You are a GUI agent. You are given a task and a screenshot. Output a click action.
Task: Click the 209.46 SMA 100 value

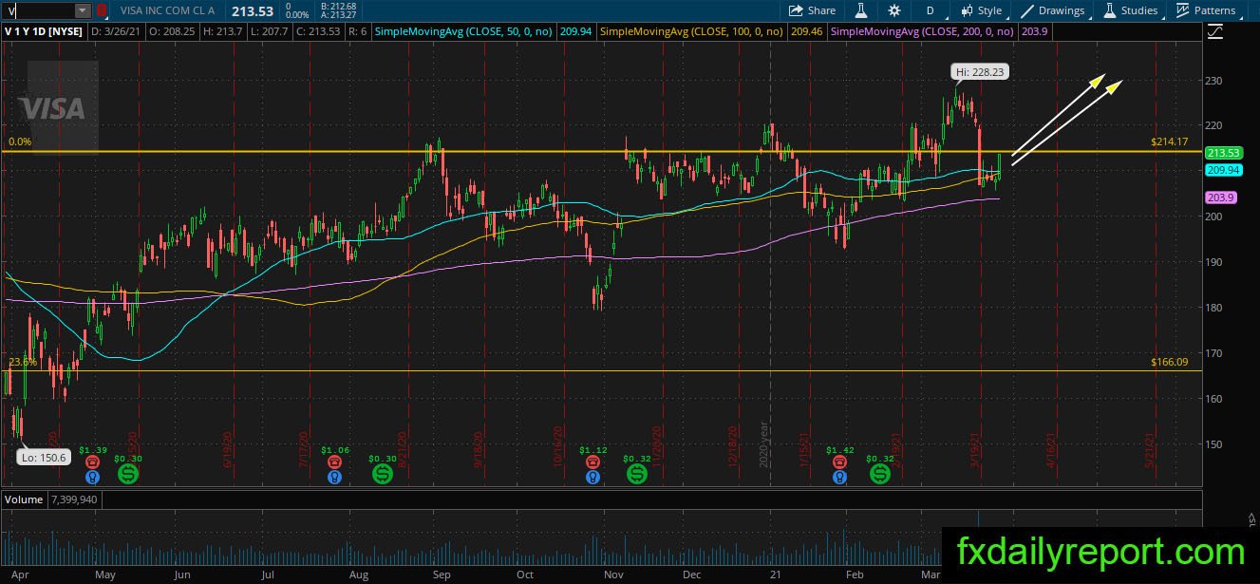point(805,32)
